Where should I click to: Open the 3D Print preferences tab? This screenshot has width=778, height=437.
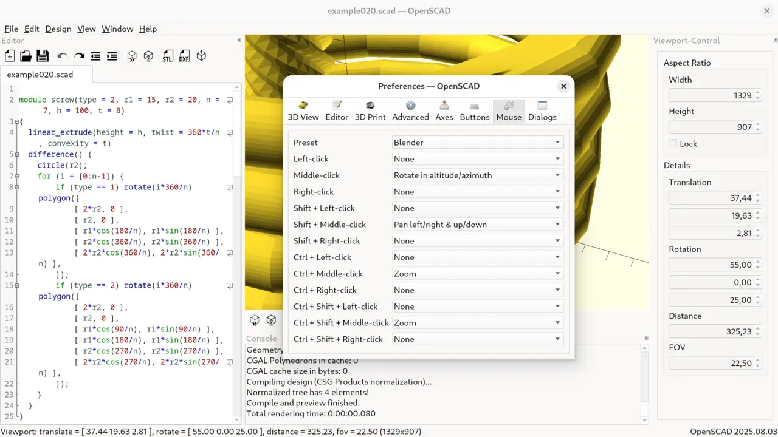tap(370, 111)
